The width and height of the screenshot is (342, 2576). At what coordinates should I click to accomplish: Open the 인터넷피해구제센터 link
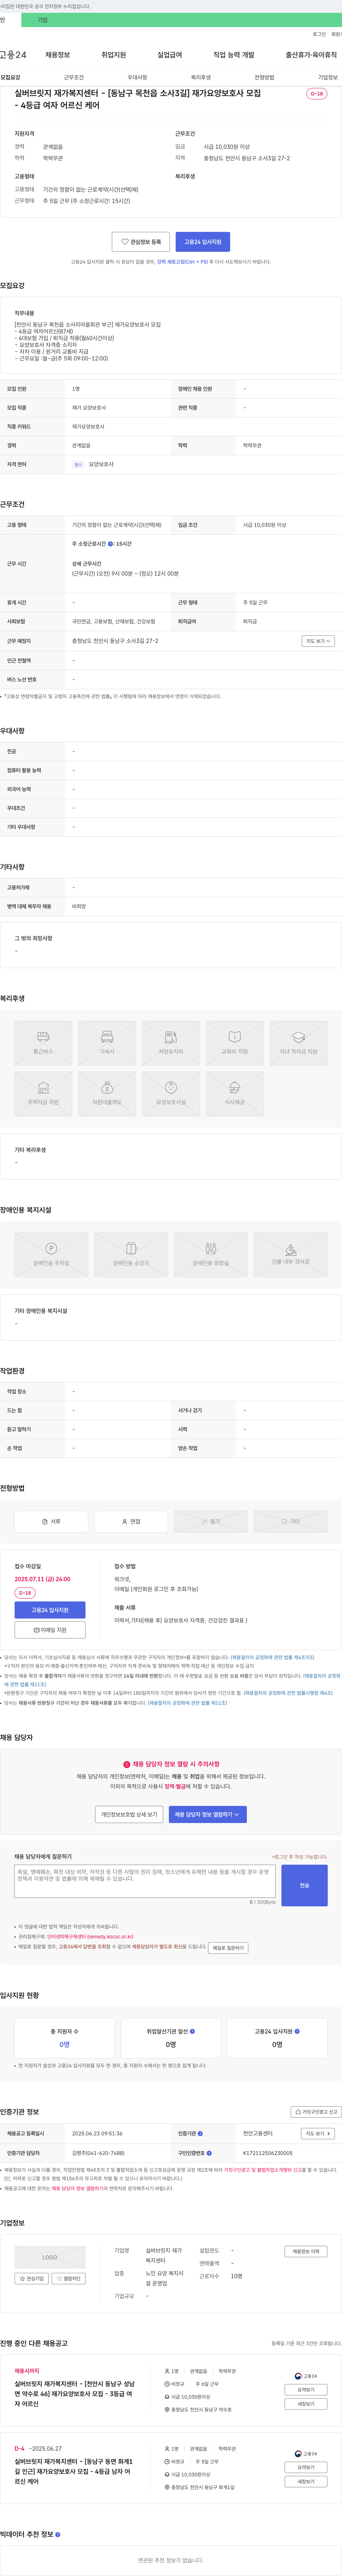[90, 1937]
